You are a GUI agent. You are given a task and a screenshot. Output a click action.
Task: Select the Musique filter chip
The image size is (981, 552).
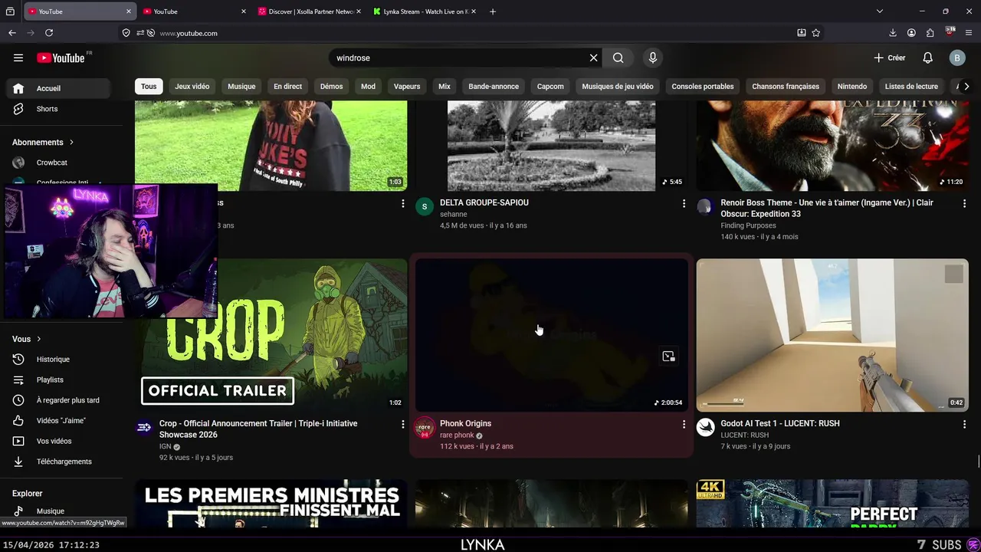(241, 87)
